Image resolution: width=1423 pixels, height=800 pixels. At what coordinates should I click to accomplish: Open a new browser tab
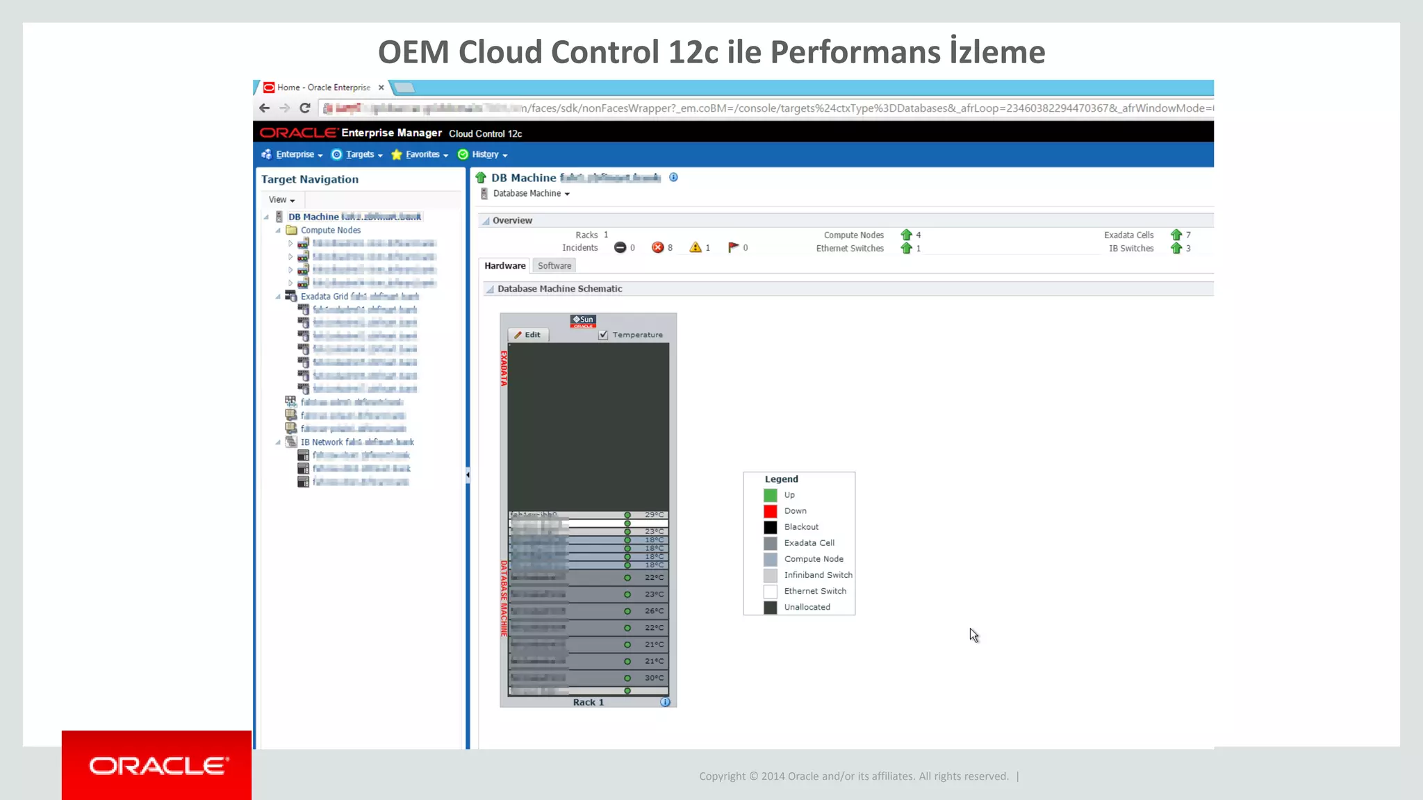(404, 87)
